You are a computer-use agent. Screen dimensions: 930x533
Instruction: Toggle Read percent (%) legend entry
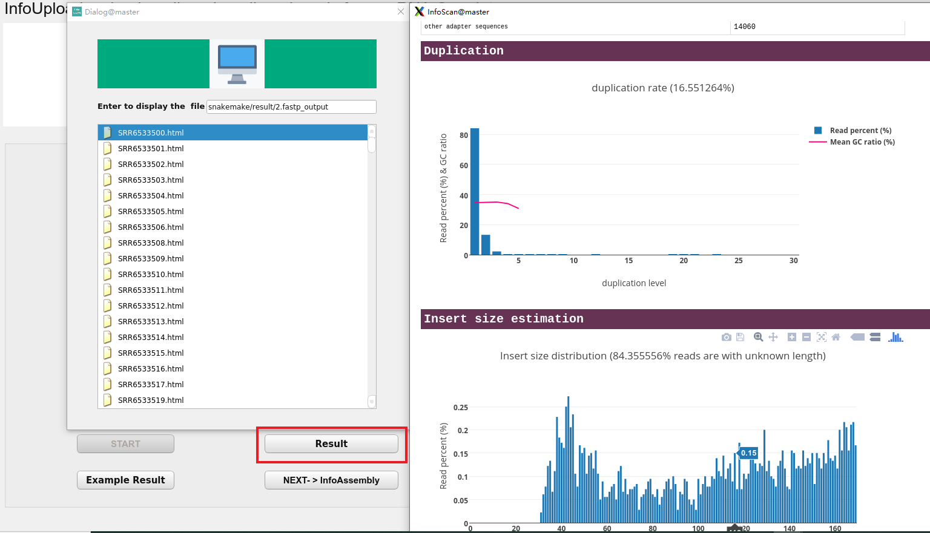tap(853, 131)
